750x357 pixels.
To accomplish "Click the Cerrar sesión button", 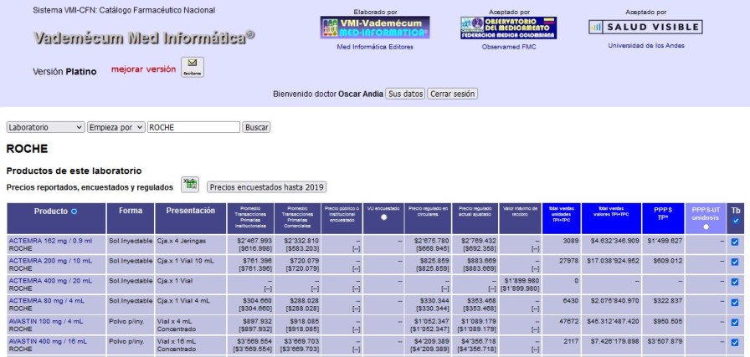I will coord(453,94).
